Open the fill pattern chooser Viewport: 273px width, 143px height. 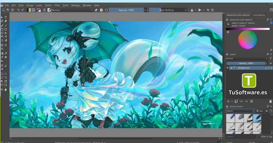[x=33, y=10]
